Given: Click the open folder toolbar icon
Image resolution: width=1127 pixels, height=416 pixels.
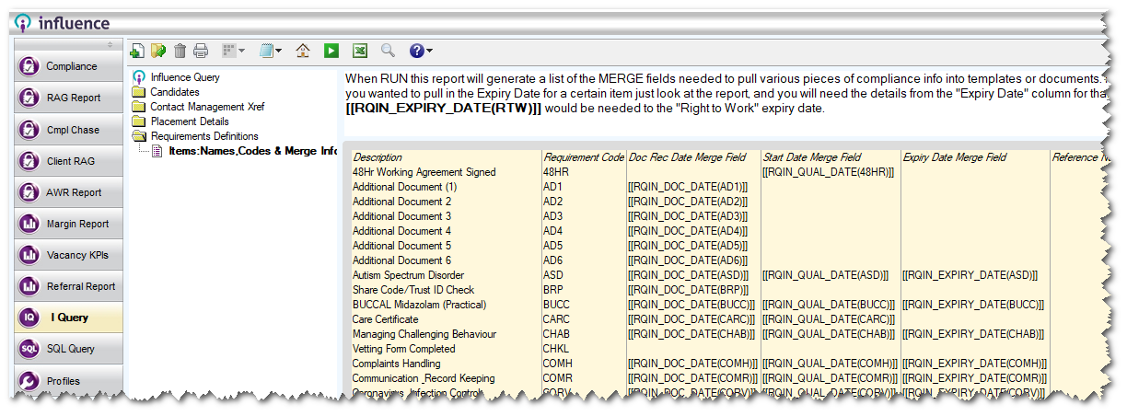Looking at the screenshot, I should click(158, 51).
